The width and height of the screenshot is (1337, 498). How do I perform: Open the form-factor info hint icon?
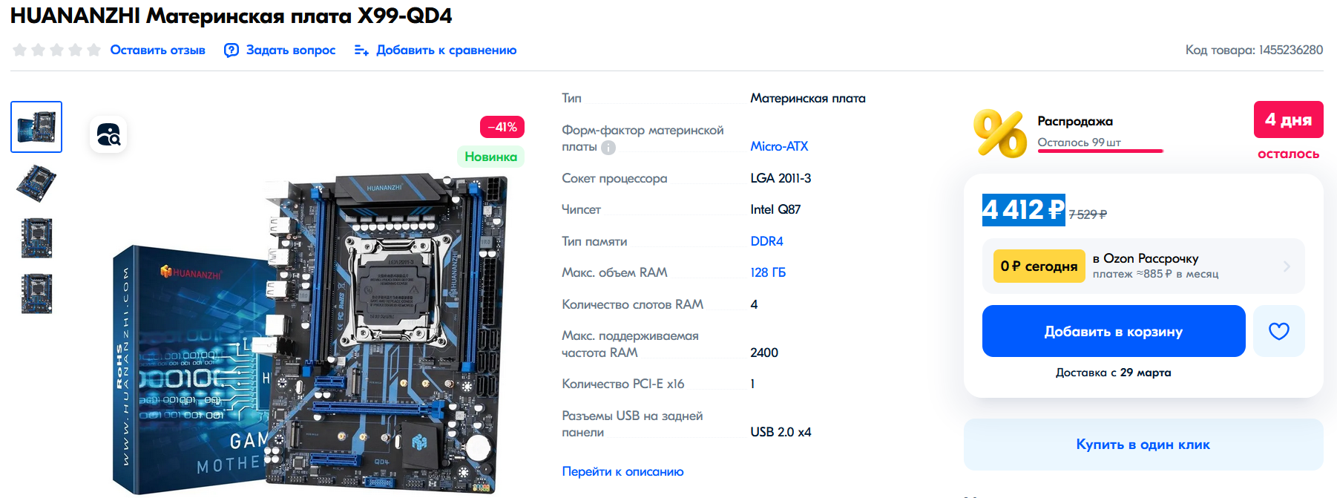click(x=608, y=147)
